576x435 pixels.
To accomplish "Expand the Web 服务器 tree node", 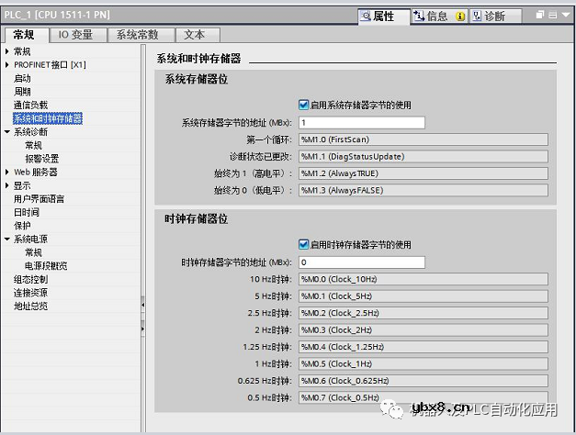I will pyautogui.click(x=7, y=172).
